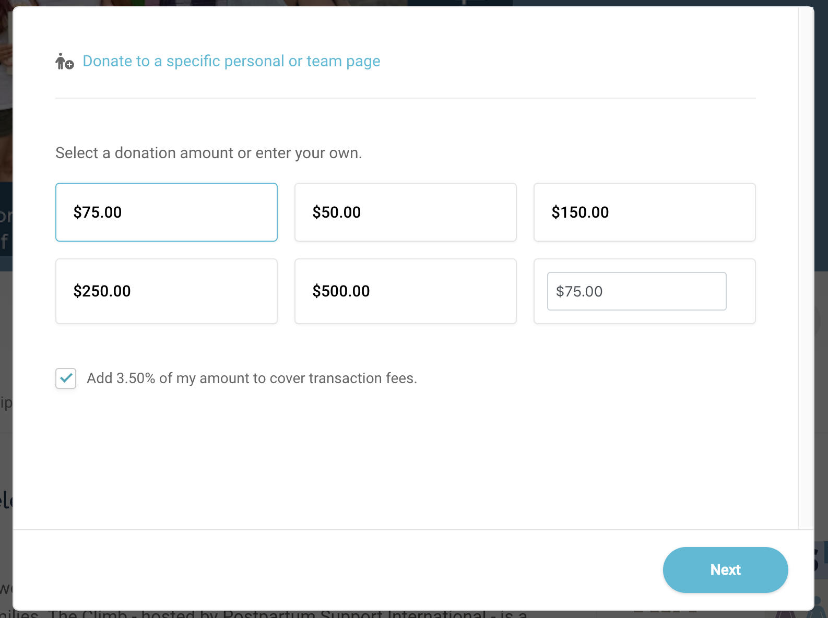The height and width of the screenshot is (618, 828).
Task: Uncheck the cover transaction fees checkbox
Action: pos(66,378)
